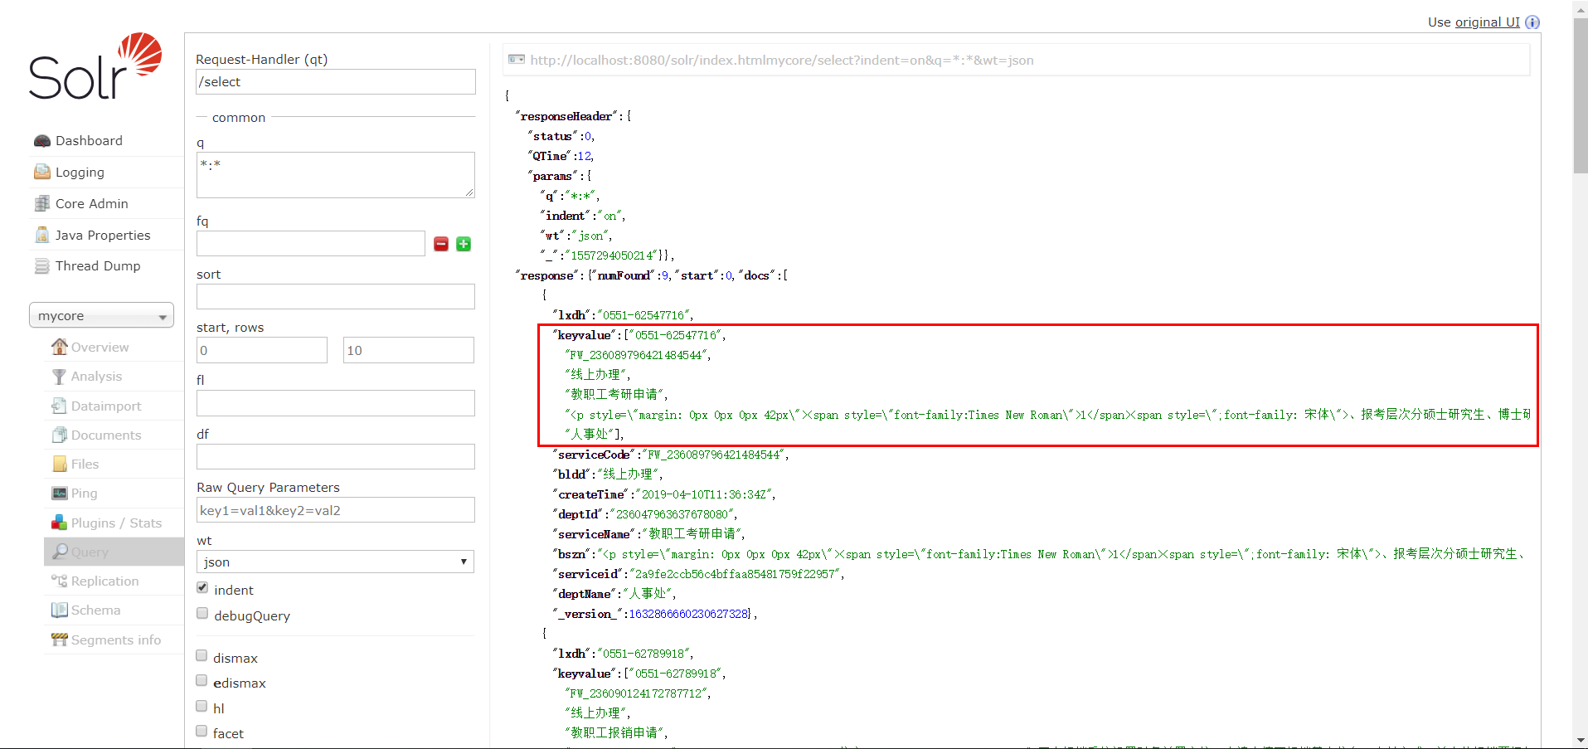
Task: Click the Query magnifier icon
Action: [x=60, y=552]
